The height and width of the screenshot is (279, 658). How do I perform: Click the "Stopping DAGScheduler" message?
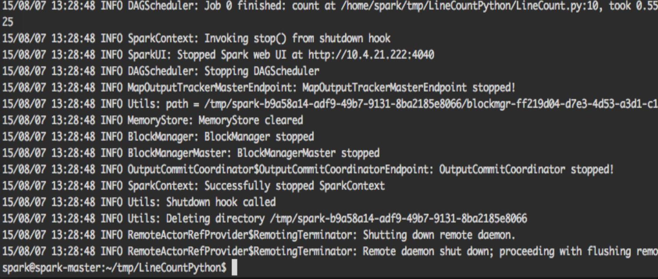(x=262, y=71)
